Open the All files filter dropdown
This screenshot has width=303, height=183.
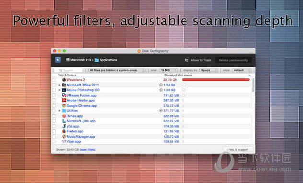click(117, 70)
